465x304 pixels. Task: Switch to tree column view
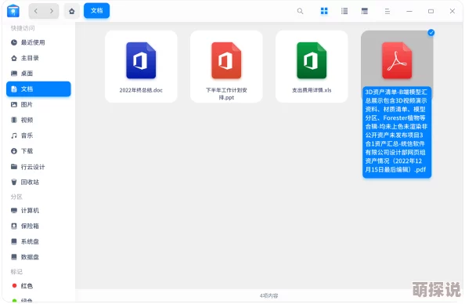point(365,11)
